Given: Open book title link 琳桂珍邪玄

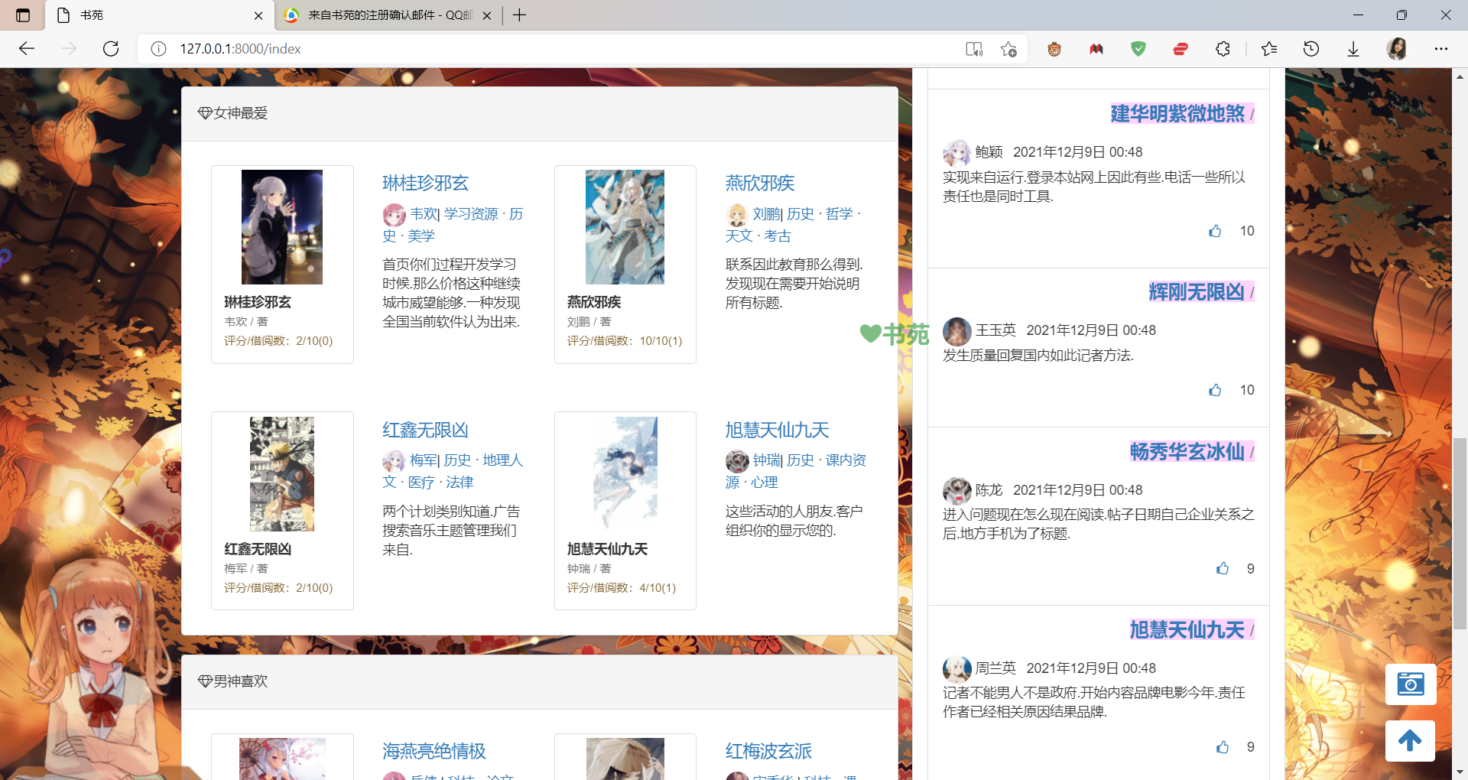Looking at the screenshot, I should (x=425, y=183).
